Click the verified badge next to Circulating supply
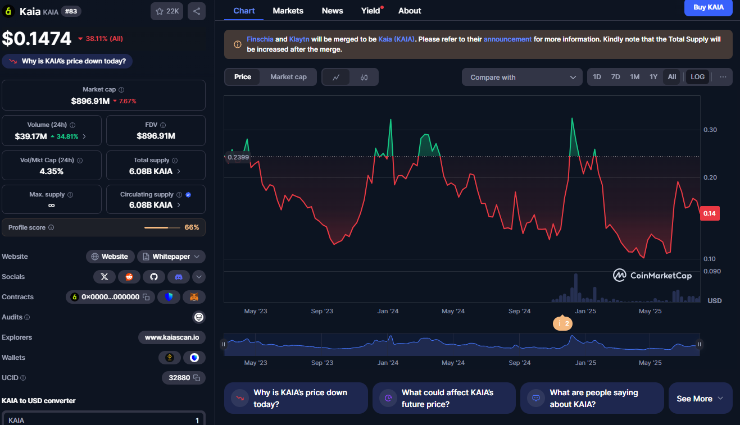This screenshot has height=425, width=740. point(188,195)
